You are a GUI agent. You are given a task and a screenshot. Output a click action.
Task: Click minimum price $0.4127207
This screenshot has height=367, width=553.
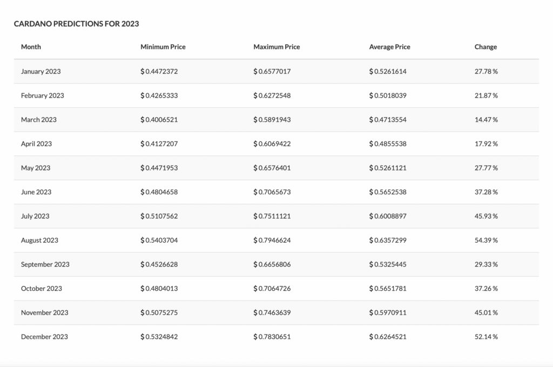(159, 144)
